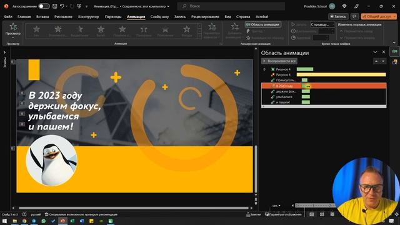
Task: Open the Вид tab
Action: click(x=227, y=17)
